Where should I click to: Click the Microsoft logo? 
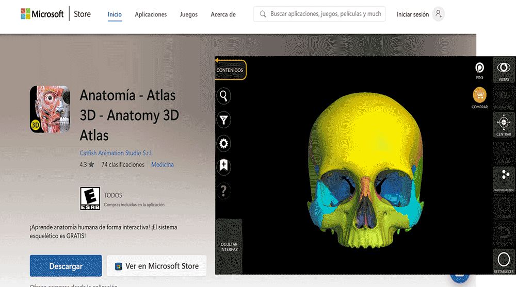(42, 14)
